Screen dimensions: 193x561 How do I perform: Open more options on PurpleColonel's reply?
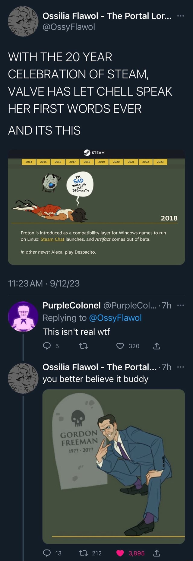(180, 305)
